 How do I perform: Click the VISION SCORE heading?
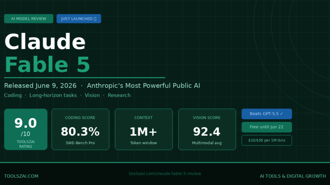pyautogui.click(x=207, y=118)
